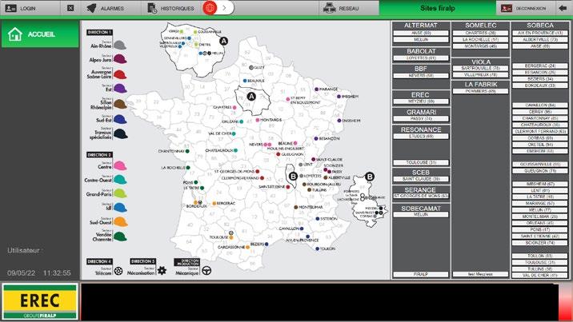
Task: Click the Télécom sector wheel icon
Action: (118, 271)
